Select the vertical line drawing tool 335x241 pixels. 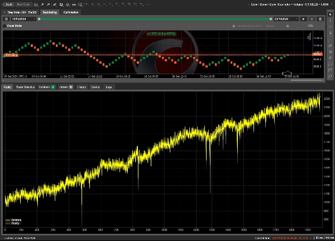tap(331, 21)
